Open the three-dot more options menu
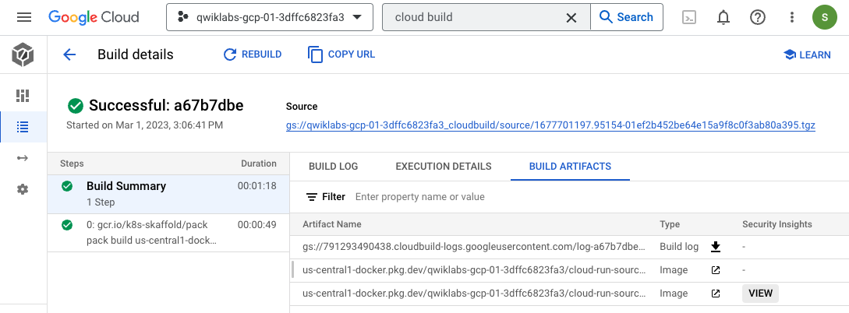 click(791, 17)
